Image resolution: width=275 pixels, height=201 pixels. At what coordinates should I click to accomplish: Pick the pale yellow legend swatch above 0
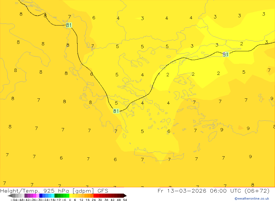(x=71, y=196)
